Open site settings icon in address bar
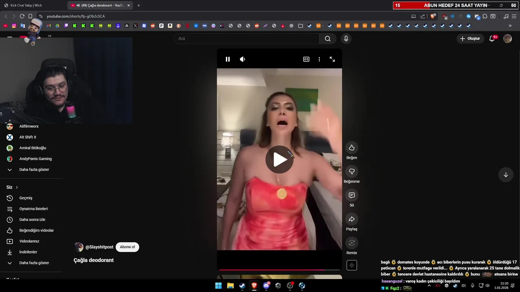Image resolution: width=520 pixels, height=292 pixels. pos(41,16)
